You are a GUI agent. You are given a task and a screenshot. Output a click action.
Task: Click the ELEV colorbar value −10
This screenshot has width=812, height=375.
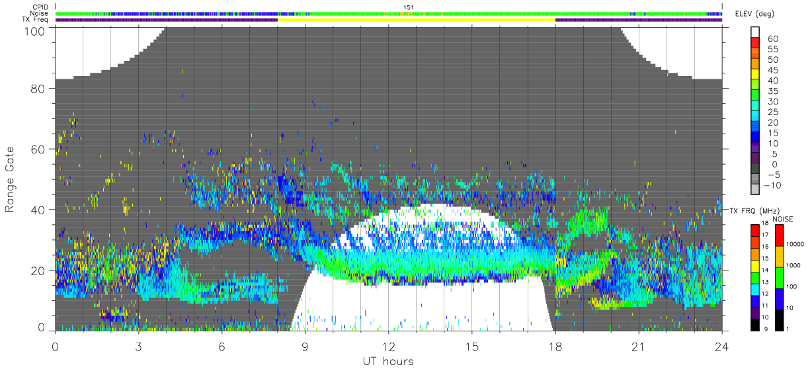(x=771, y=185)
